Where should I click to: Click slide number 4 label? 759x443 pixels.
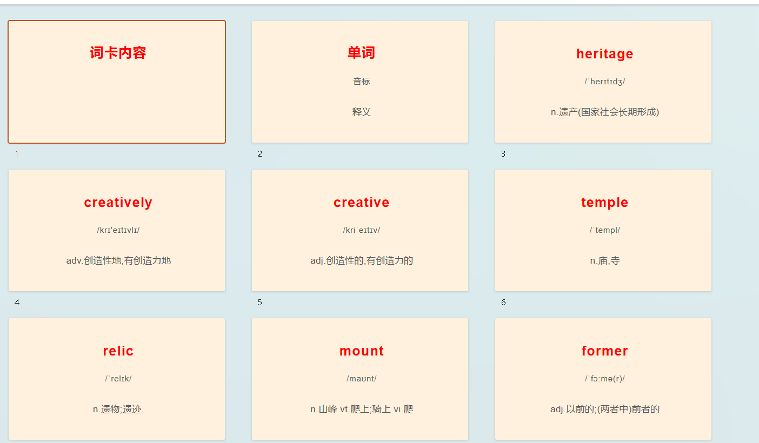coord(17,303)
